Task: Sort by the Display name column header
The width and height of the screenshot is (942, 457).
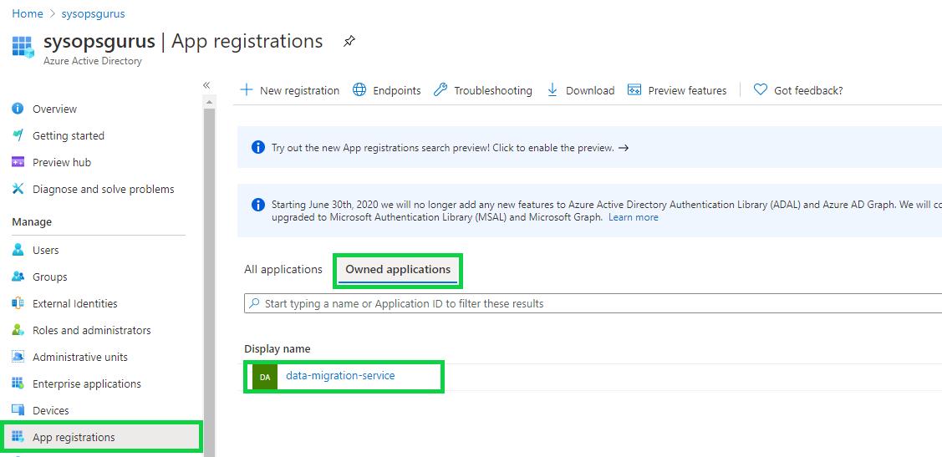Action: click(x=278, y=349)
